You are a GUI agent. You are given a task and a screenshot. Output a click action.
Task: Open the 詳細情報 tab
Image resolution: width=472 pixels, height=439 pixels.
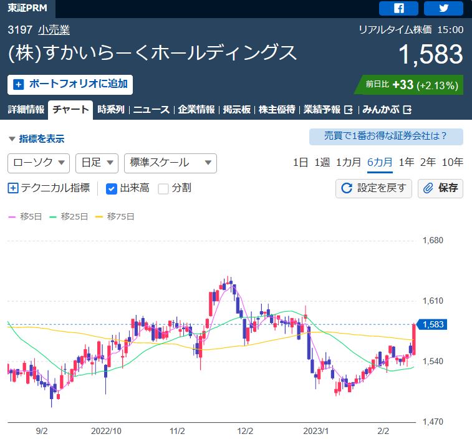coord(26,109)
